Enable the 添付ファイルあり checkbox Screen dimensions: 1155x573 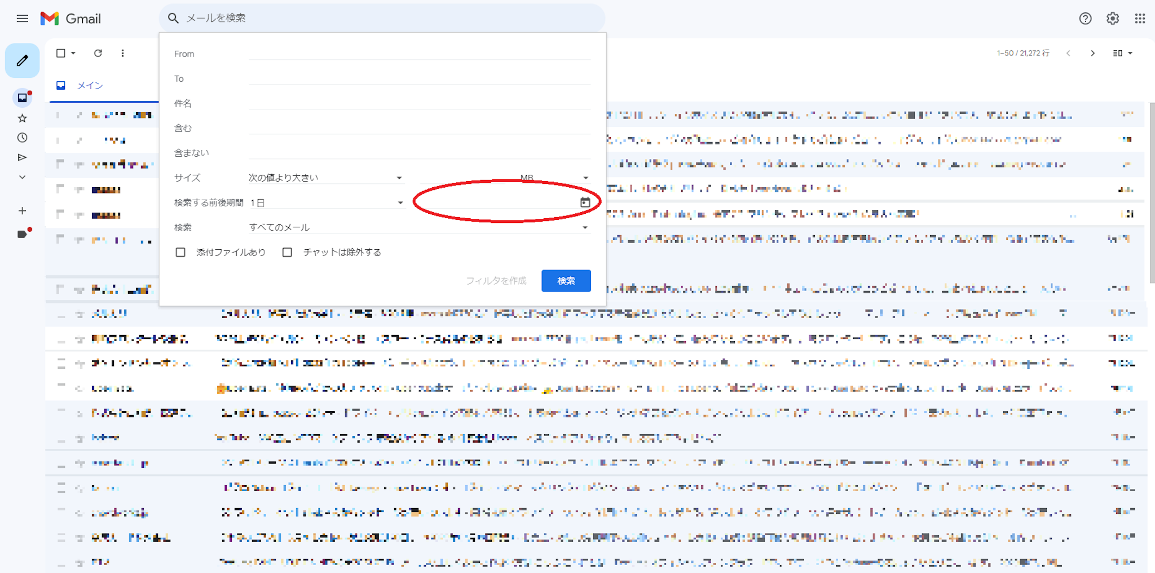pyautogui.click(x=180, y=252)
